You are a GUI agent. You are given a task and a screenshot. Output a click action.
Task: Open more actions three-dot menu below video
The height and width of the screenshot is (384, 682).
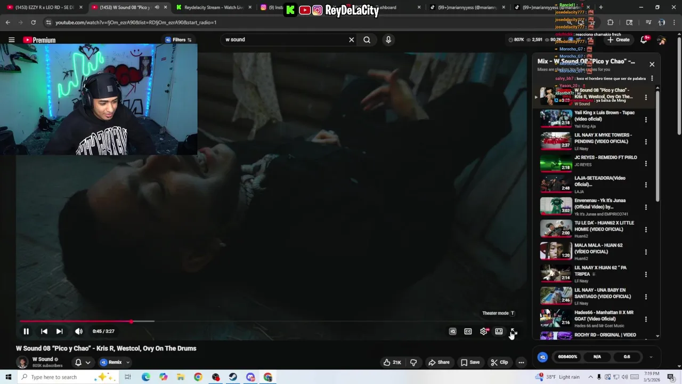[521, 362]
